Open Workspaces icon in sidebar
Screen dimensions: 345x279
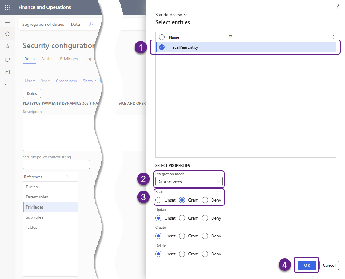7,72
